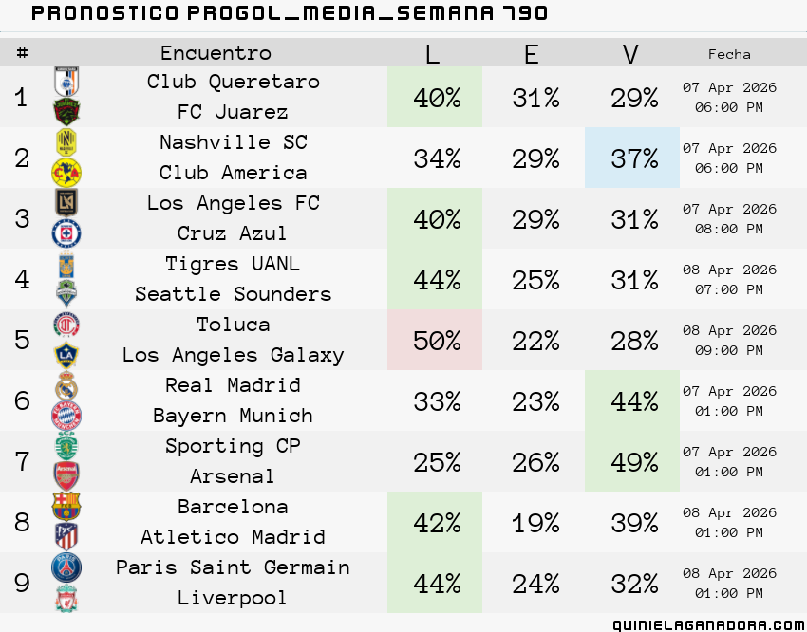Click the green 49% Arsenal cell
Image resolution: width=807 pixels, height=632 pixels.
pos(632,461)
